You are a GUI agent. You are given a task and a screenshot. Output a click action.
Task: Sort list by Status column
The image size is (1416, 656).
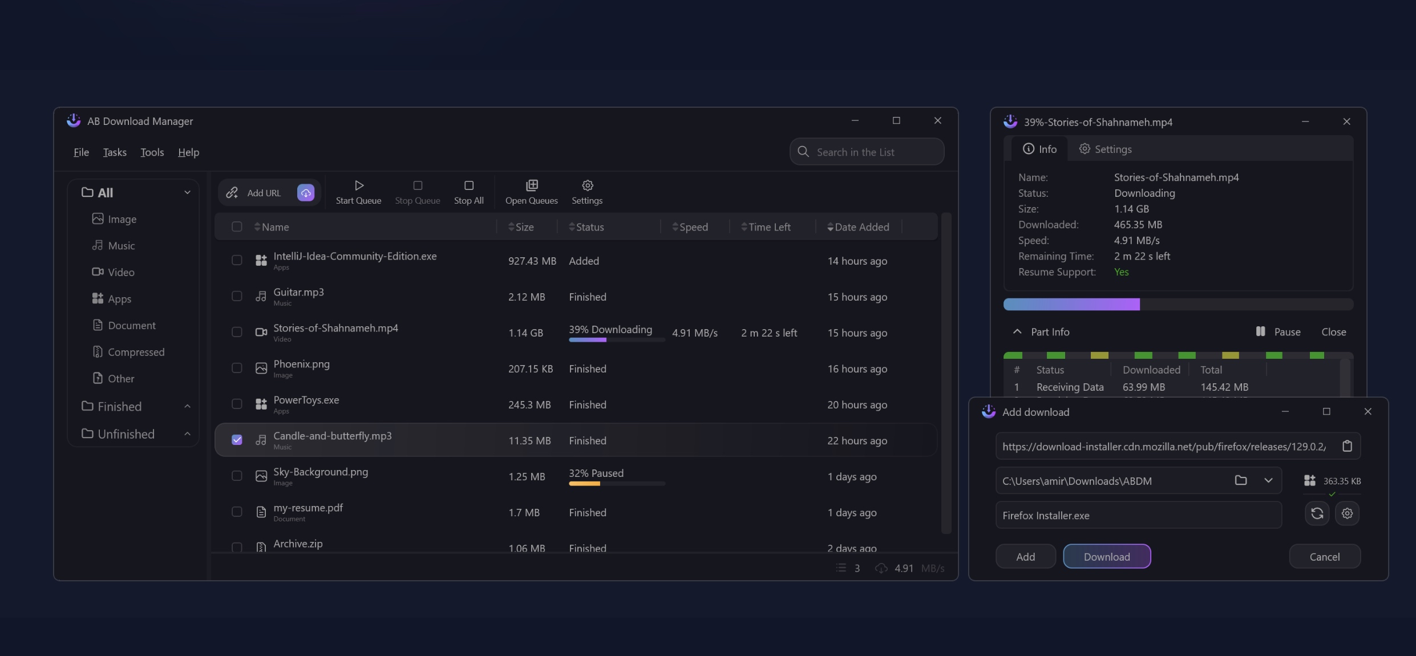point(586,227)
